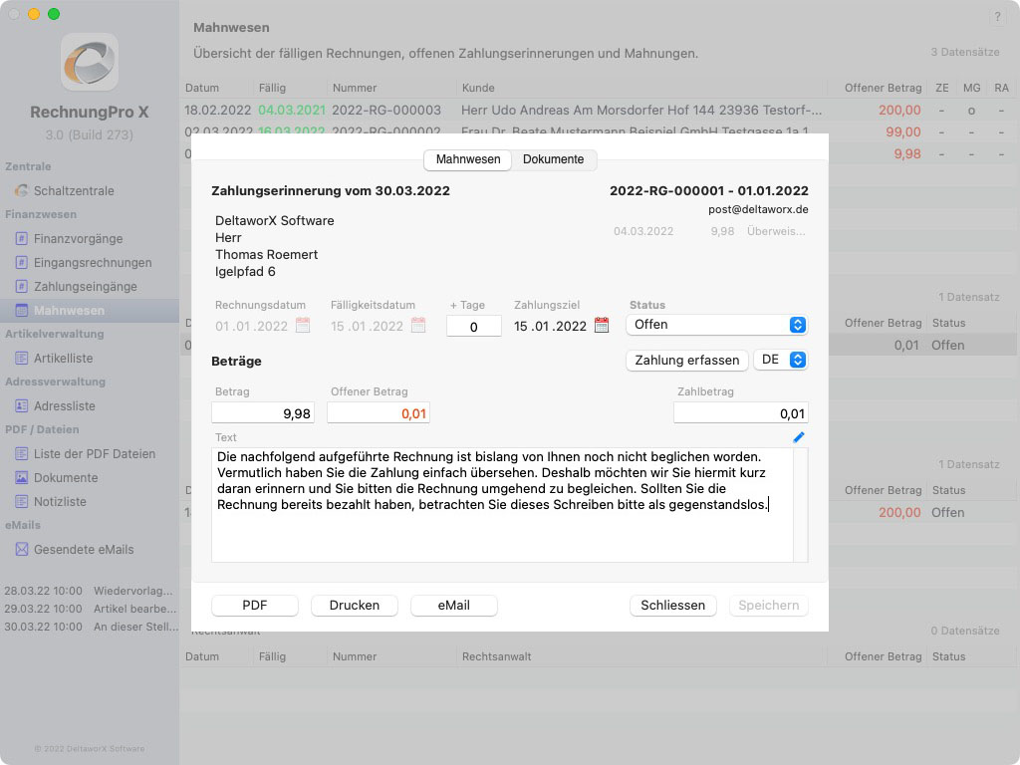Open the Zahlungsziel calendar picker icon
This screenshot has height=765, width=1020.
(x=602, y=326)
